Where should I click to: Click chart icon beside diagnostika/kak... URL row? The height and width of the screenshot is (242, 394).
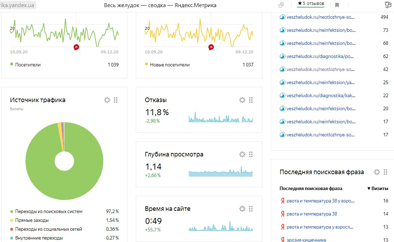tap(283, 95)
